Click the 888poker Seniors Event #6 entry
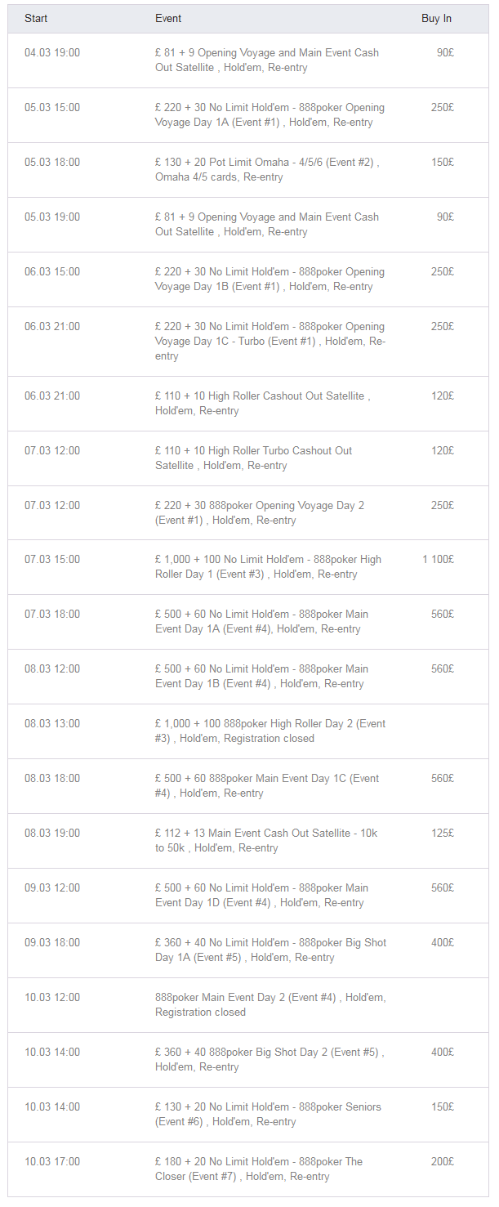 click(267, 1114)
